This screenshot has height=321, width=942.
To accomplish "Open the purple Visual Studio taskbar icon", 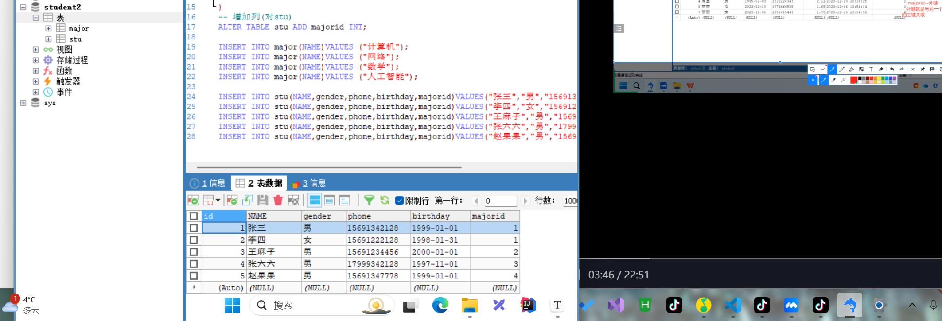I will (616, 305).
